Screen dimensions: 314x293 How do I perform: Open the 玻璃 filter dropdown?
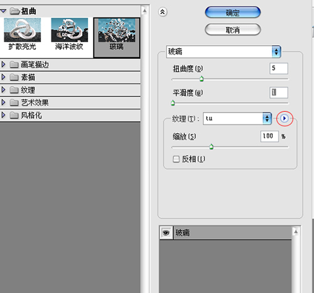224,52
